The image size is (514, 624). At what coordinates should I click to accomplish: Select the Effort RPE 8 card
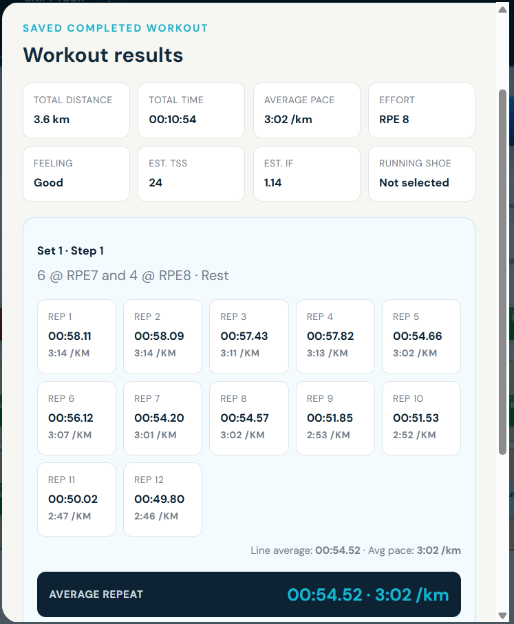tap(422, 110)
